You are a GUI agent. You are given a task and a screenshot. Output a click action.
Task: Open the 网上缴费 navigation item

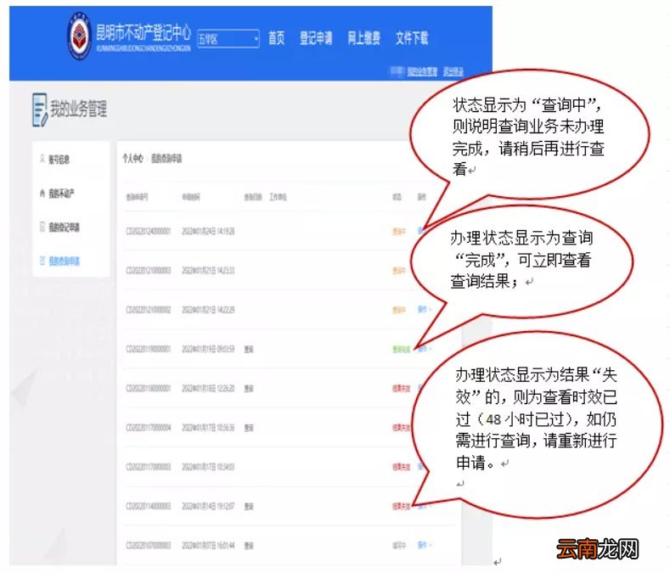tap(363, 38)
